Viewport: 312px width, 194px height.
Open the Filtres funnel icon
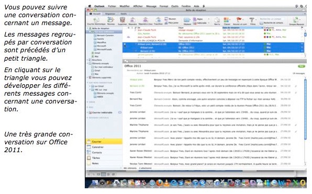252,20
